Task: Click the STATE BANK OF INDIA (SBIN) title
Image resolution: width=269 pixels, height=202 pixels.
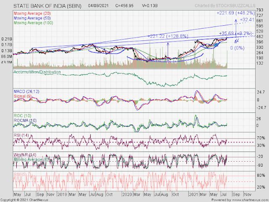Action: coord(47,6)
